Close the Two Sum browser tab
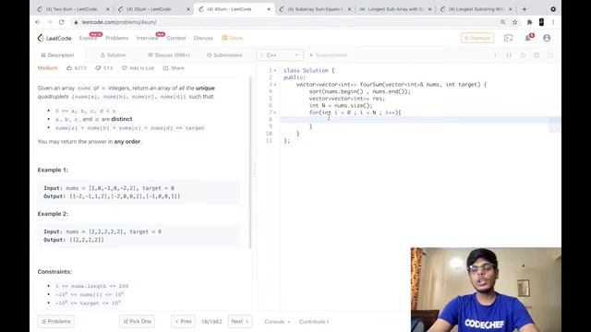Image resolution: width=591 pixels, height=332 pixels. click(107, 9)
